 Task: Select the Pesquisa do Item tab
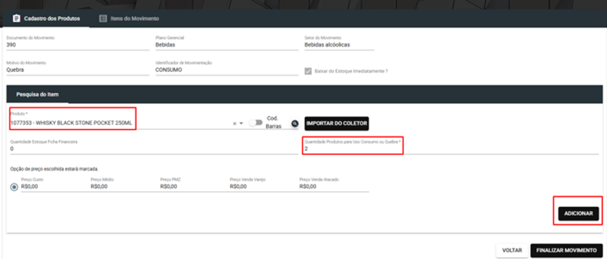(x=37, y=94)
